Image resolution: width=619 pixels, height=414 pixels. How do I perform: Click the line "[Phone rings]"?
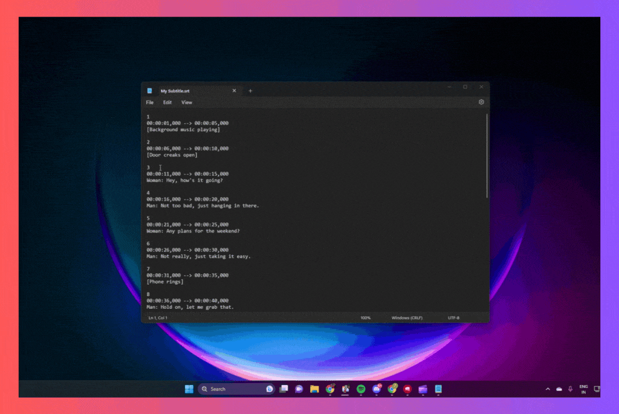pos(165,282)
